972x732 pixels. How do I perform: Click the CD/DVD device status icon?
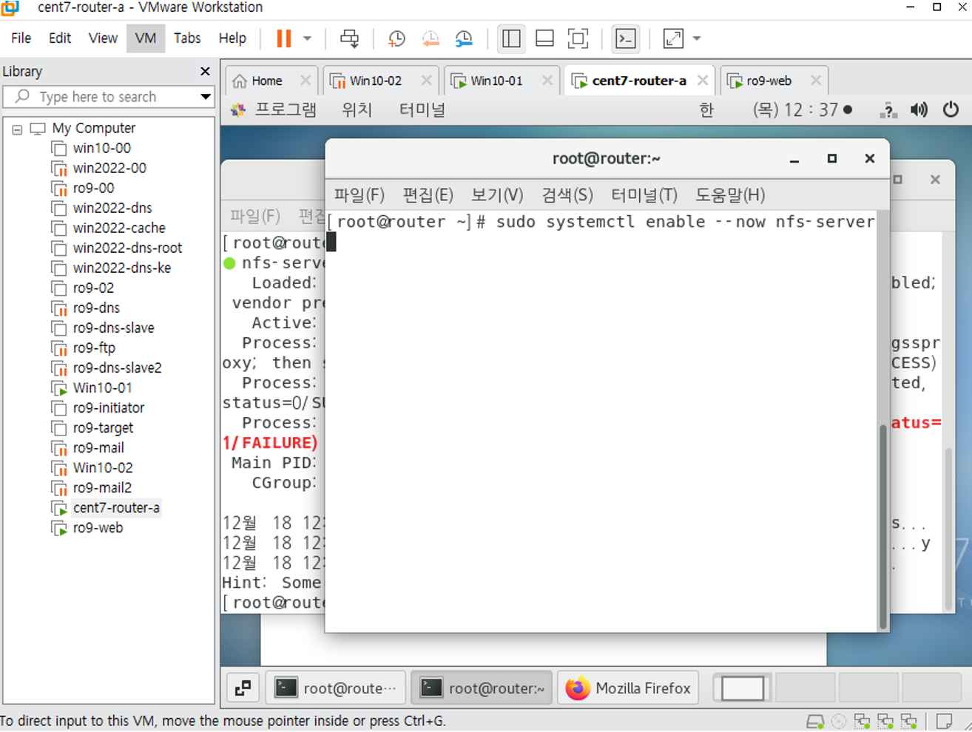(x=839, y=721)
